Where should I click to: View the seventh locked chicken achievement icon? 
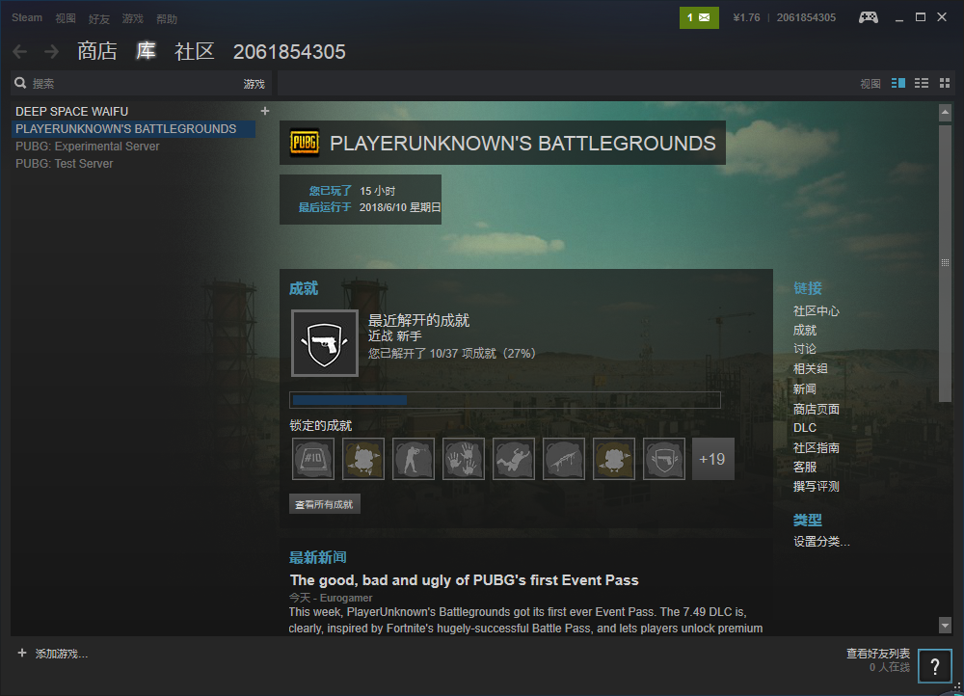(x=613, y=459)
